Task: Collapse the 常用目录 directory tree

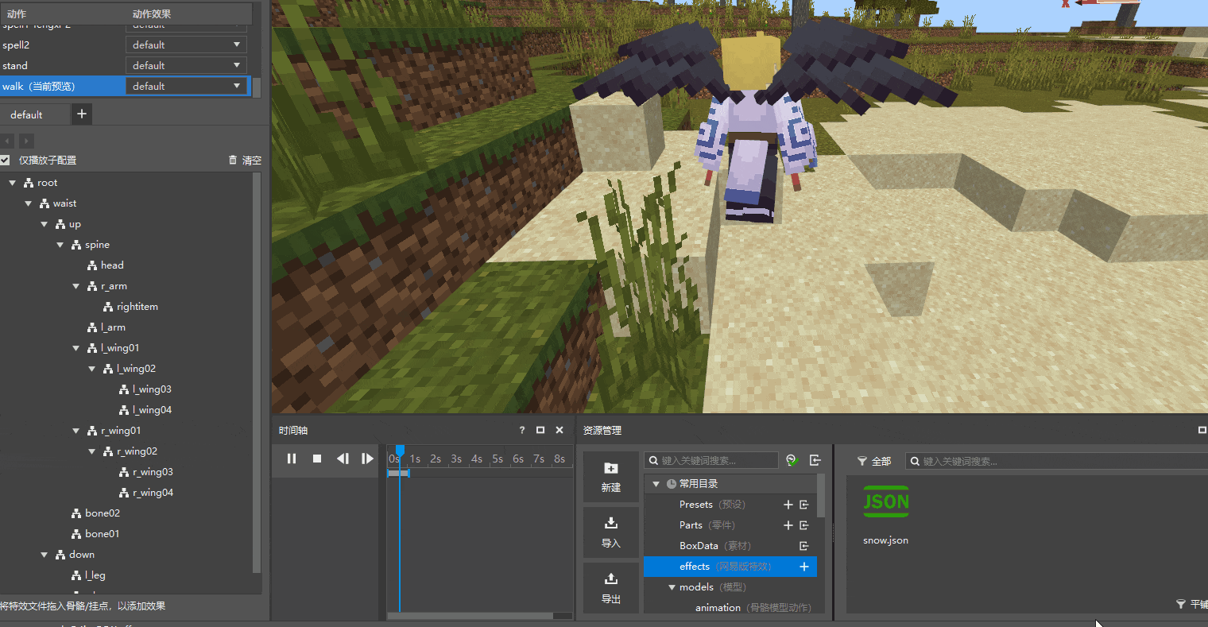Action: point(656,484)
